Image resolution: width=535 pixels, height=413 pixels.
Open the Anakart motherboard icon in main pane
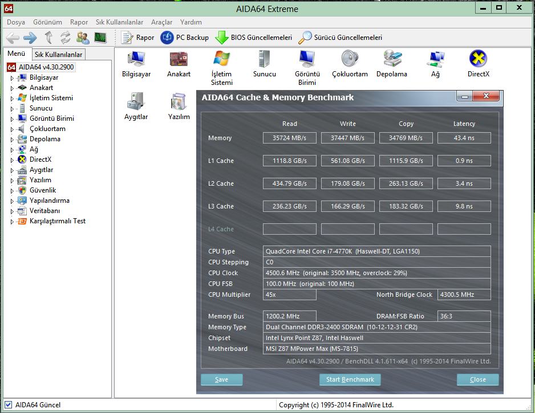179,64
